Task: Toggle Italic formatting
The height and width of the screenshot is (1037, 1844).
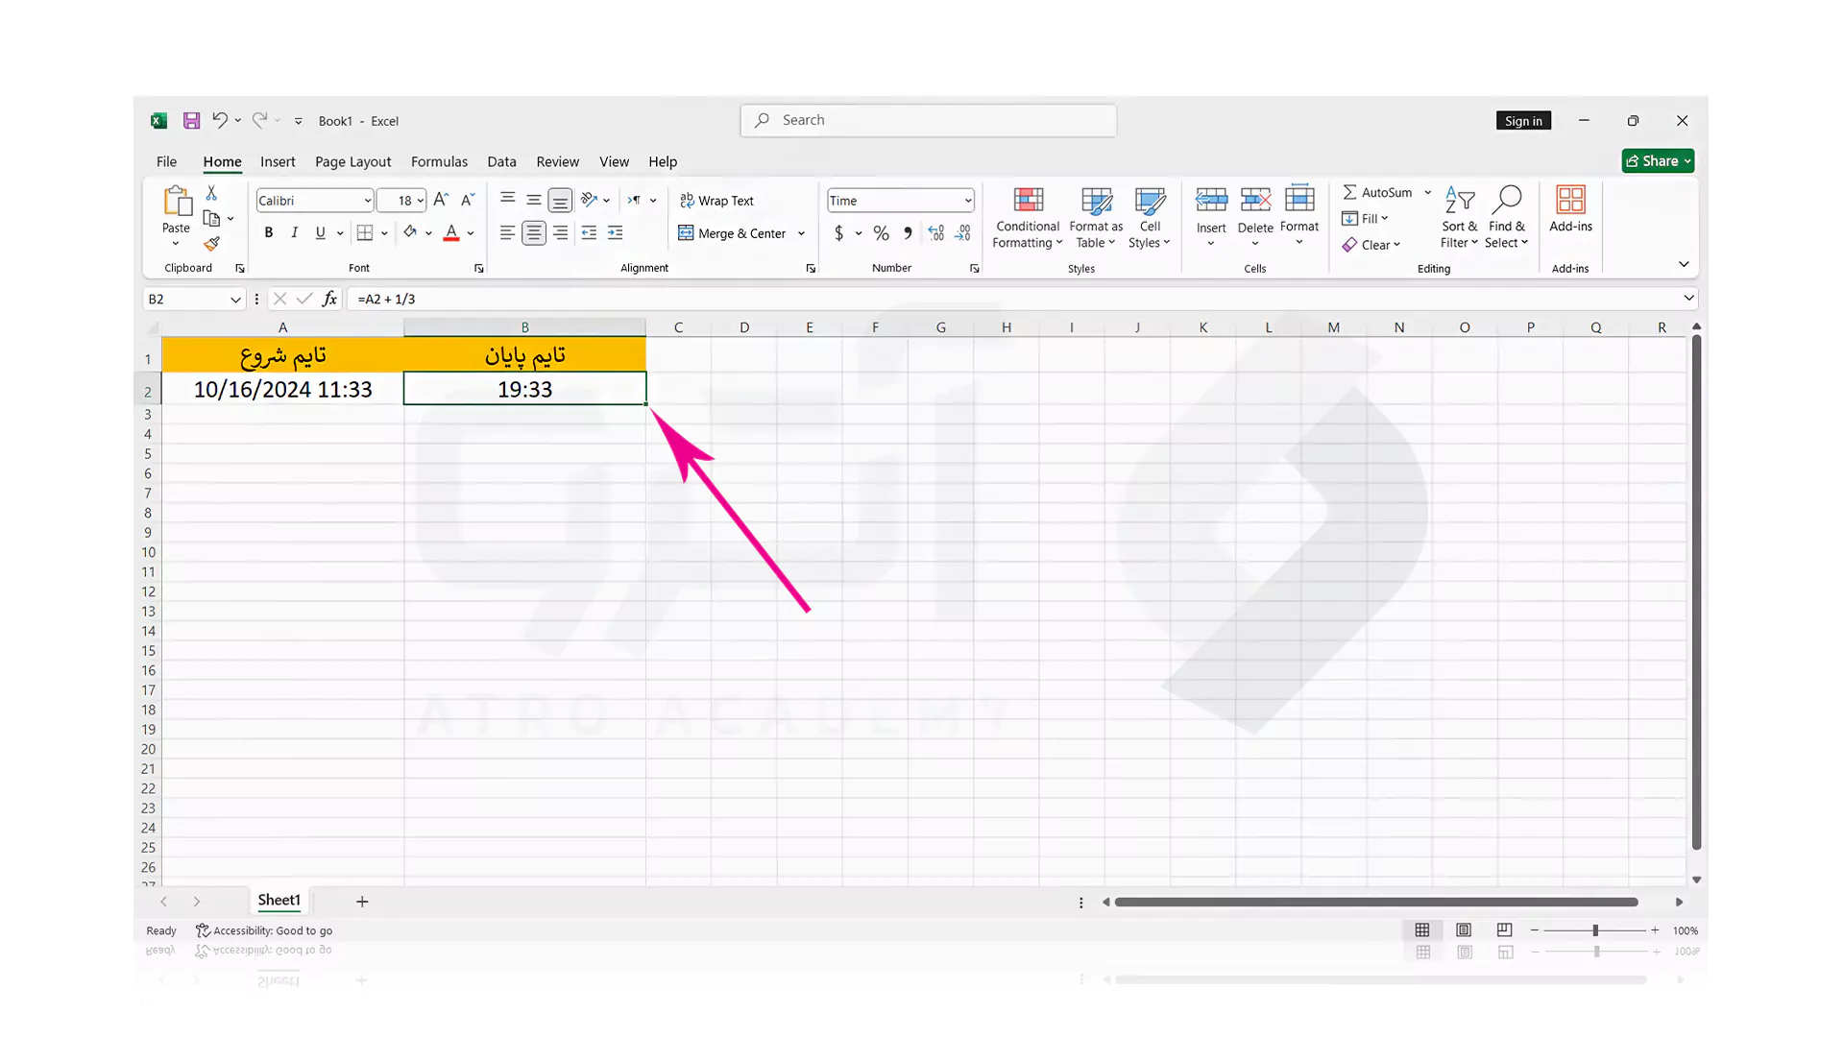Action: (x=295, y=232)
